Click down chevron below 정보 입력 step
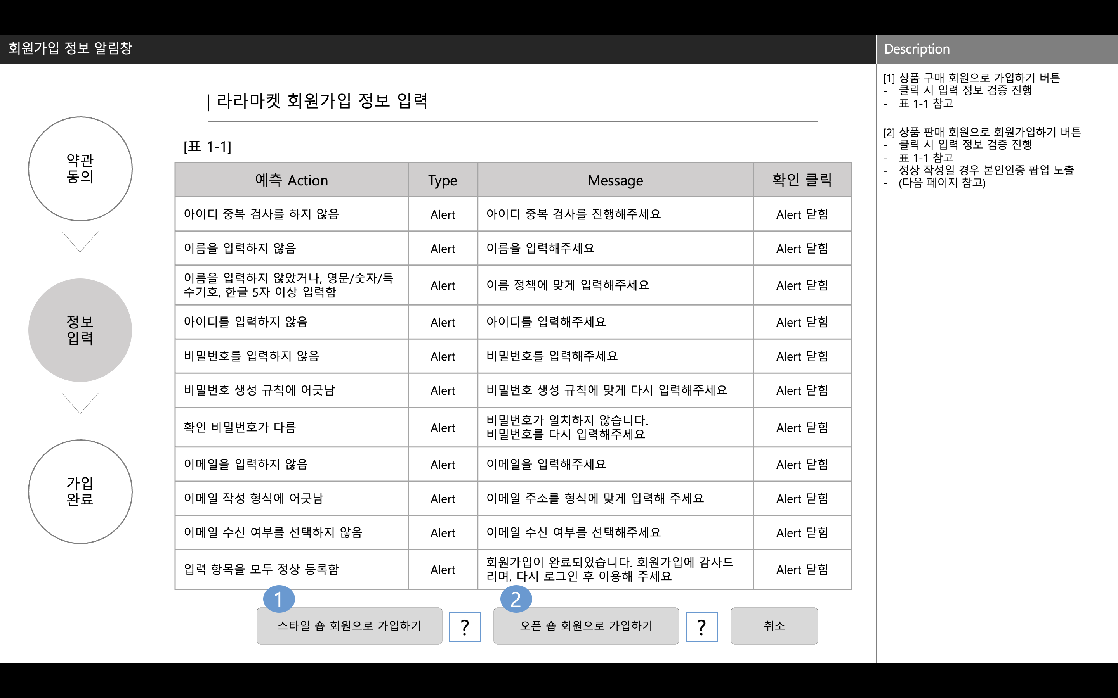Image resolution: width=1118 pixels, height=698 pixels. 80,403
